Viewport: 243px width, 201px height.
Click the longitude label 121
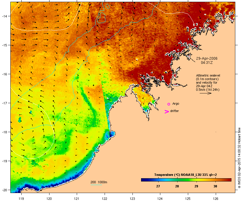pyautogui.click(x=77, y=199)
